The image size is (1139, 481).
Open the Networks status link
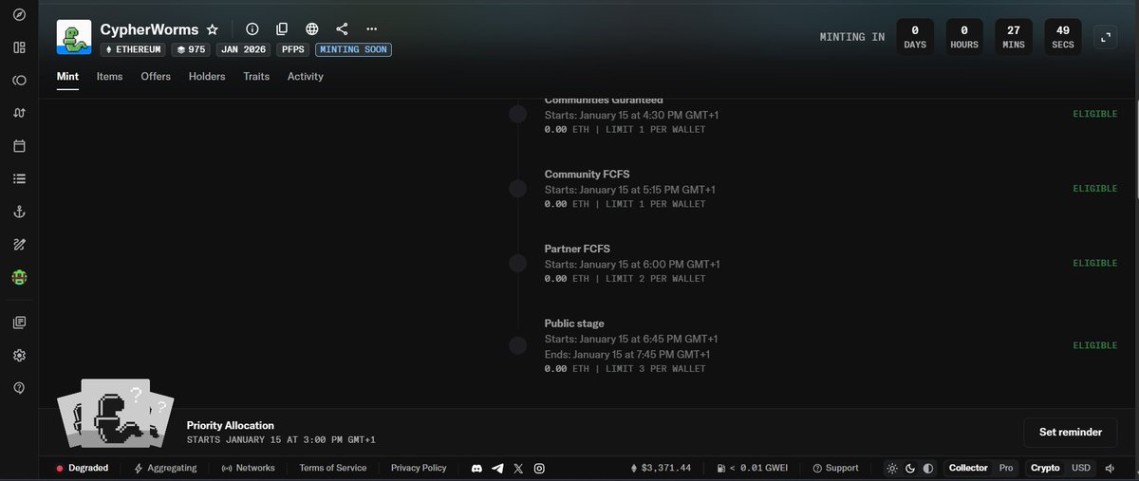click(249, 468)
